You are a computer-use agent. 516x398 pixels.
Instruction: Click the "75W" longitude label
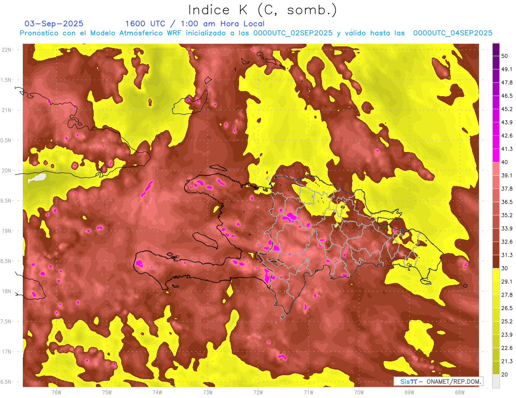(107, 392)
